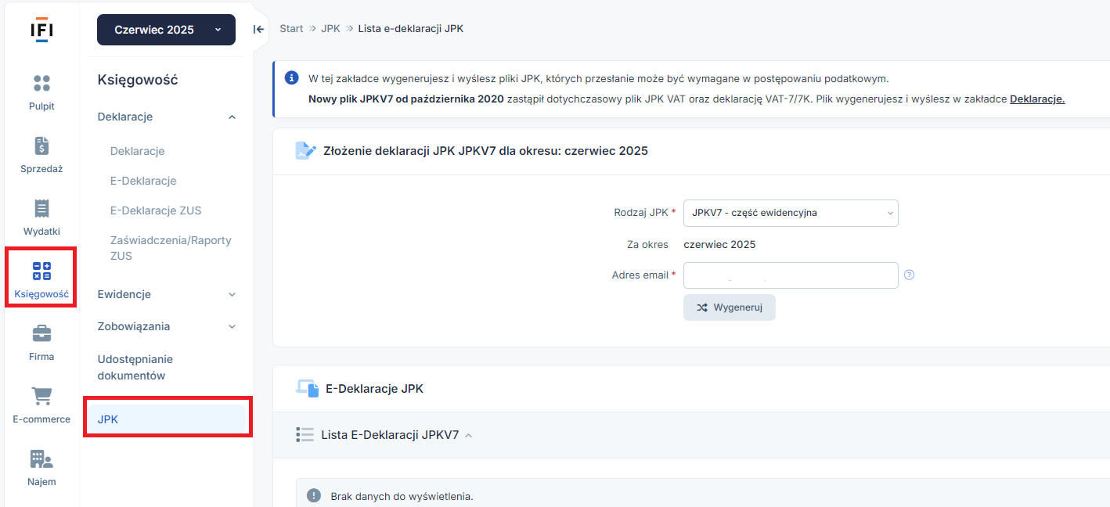Go to JPK in breadcrumb

tap(330, 28)
